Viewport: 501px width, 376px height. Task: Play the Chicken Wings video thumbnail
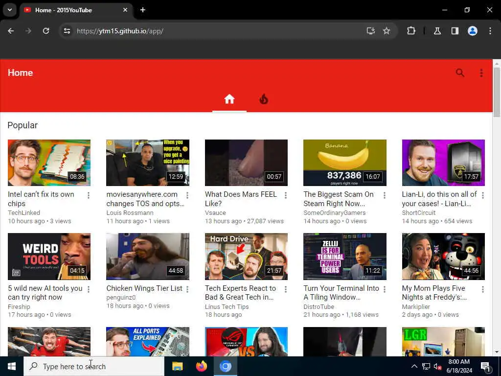[148, 257]
